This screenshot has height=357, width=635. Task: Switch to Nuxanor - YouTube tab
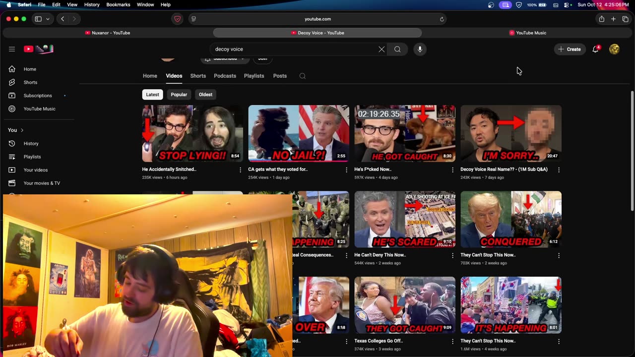click(108, 33)
